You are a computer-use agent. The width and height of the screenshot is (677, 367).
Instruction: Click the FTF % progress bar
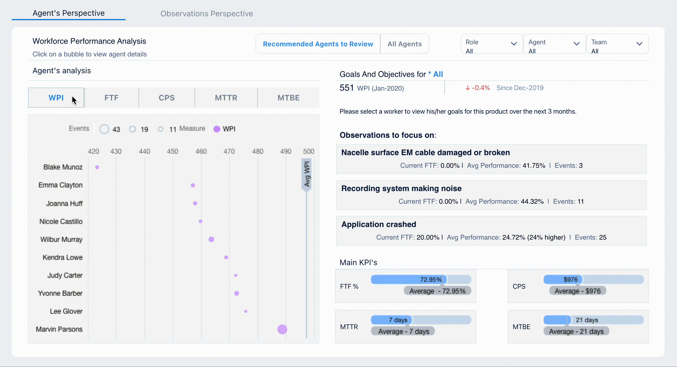coord(421,279)
